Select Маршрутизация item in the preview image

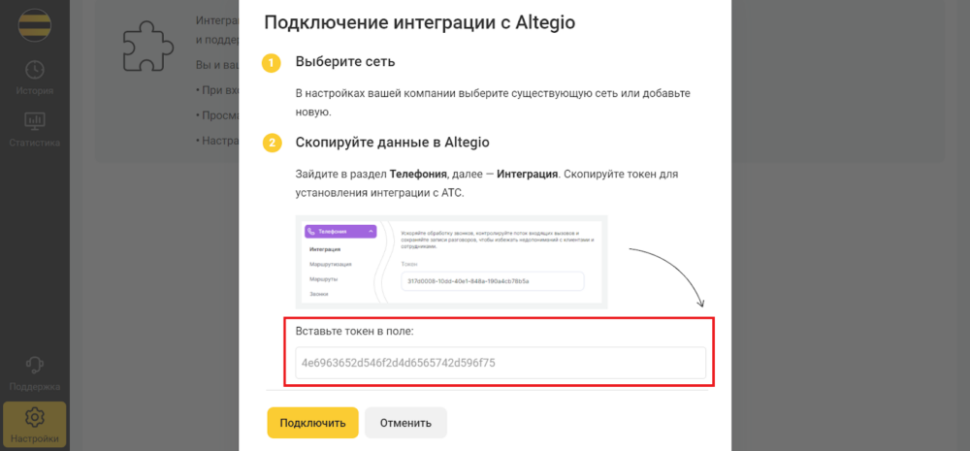[x=331, y=265]
